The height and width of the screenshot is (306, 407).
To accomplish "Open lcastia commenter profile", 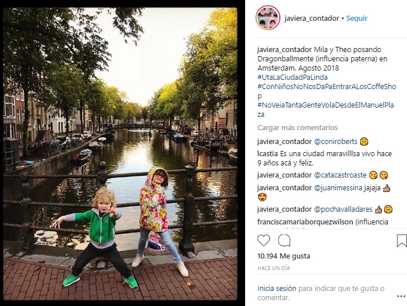I will pos(268,154).
